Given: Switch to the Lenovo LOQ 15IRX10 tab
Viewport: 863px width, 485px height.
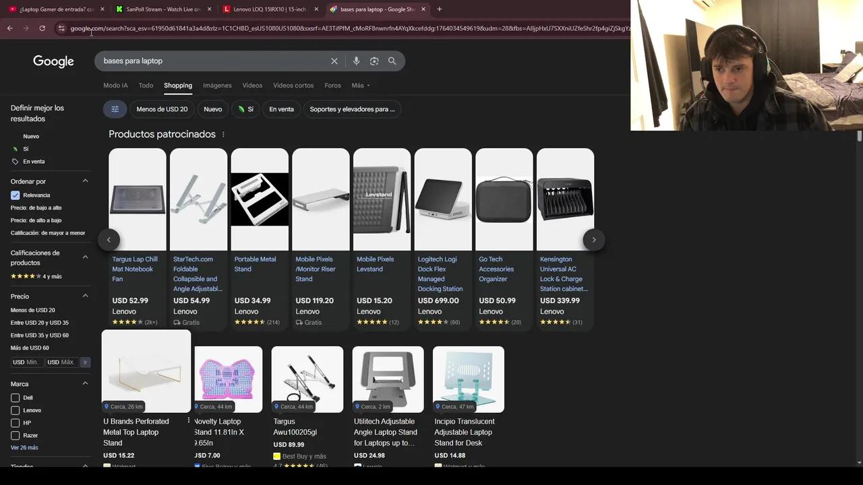Looking at the screenshot, I should (270, 9).
